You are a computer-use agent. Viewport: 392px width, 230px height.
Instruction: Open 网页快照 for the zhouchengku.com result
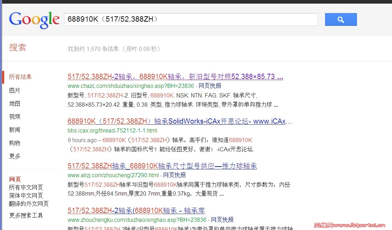point(222,220)
